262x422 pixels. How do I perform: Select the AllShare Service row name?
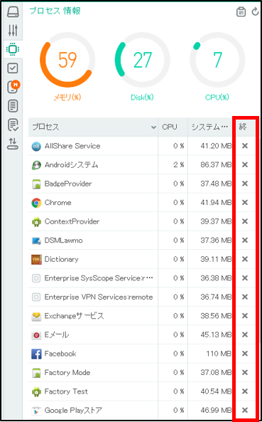point(72,146)
